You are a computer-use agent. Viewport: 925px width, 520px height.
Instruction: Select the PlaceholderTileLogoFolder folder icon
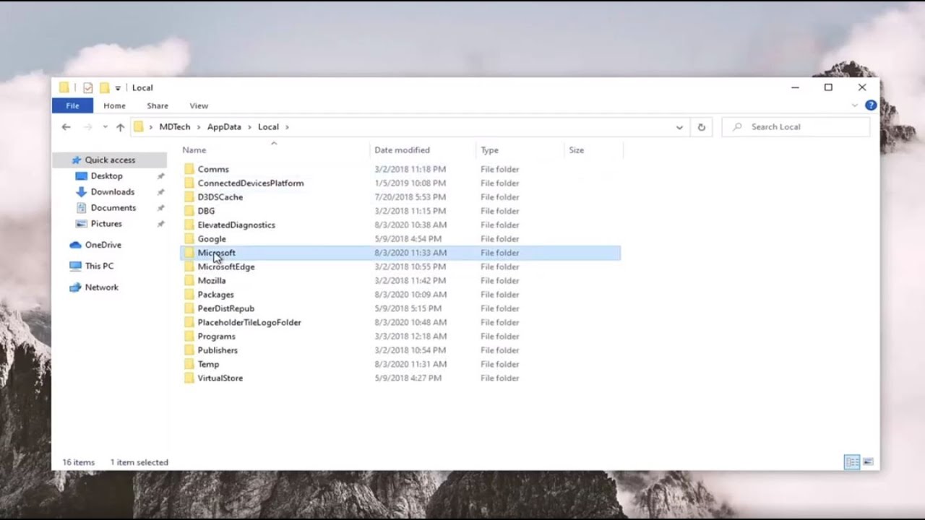click(x=189, y=322)
